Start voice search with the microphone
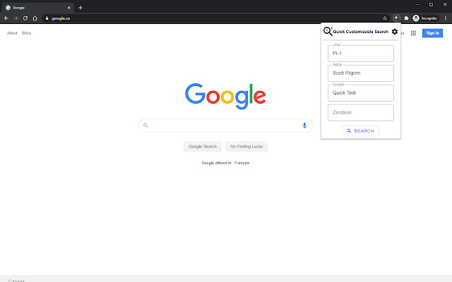The image size is (452, 282). (x=304, y=125)
